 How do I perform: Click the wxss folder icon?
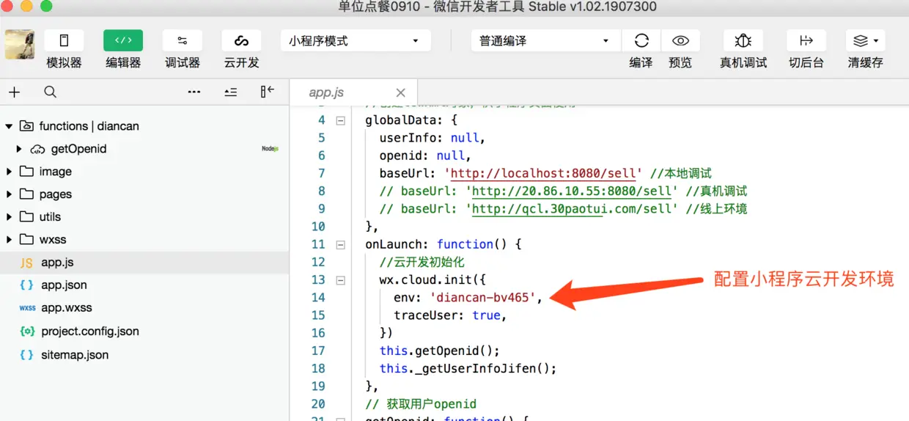(x=26, y=240)
